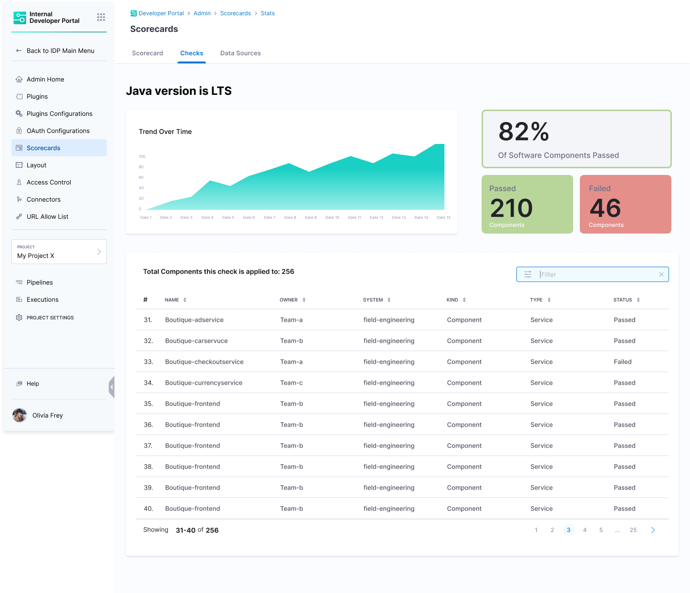Open the Admin breadcrumb link
Screen dimensions: 690x593
202,13
